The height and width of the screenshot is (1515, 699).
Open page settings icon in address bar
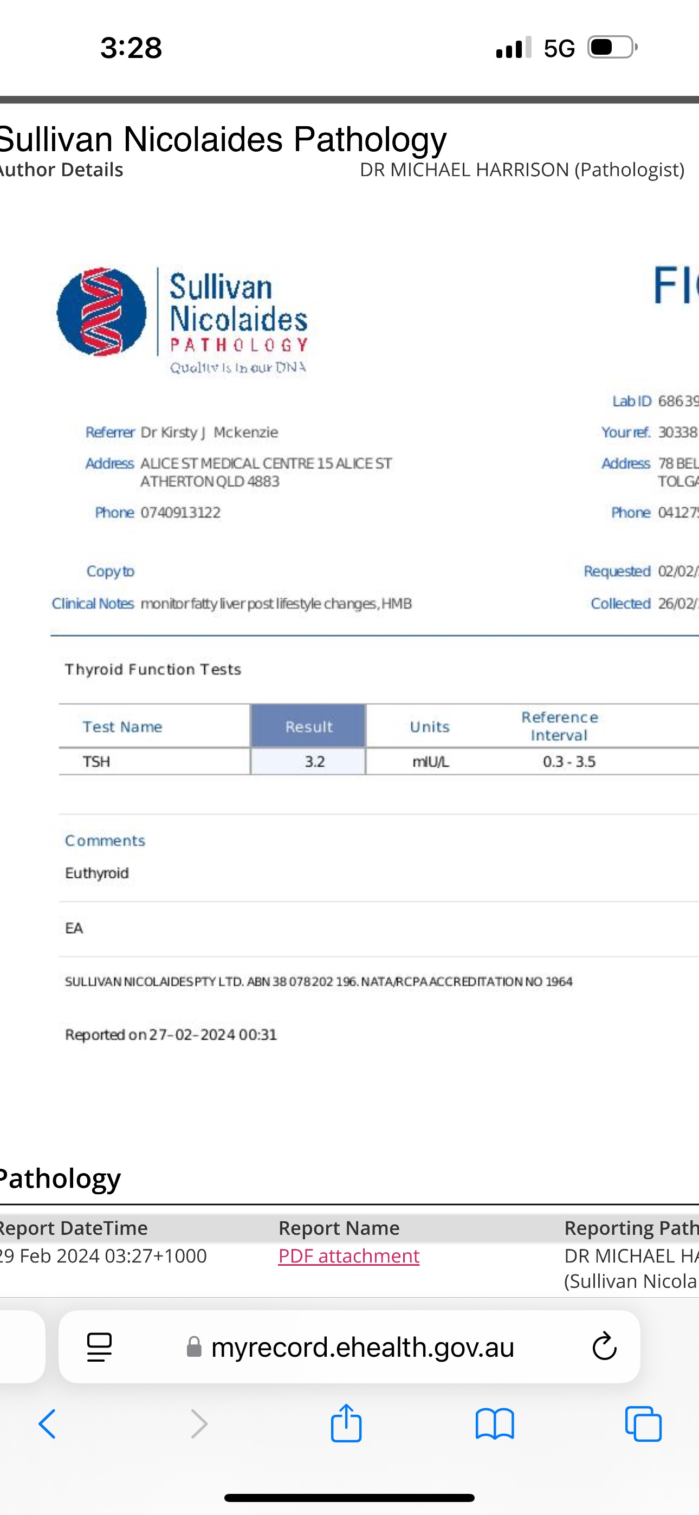(x=100, y=1347)
